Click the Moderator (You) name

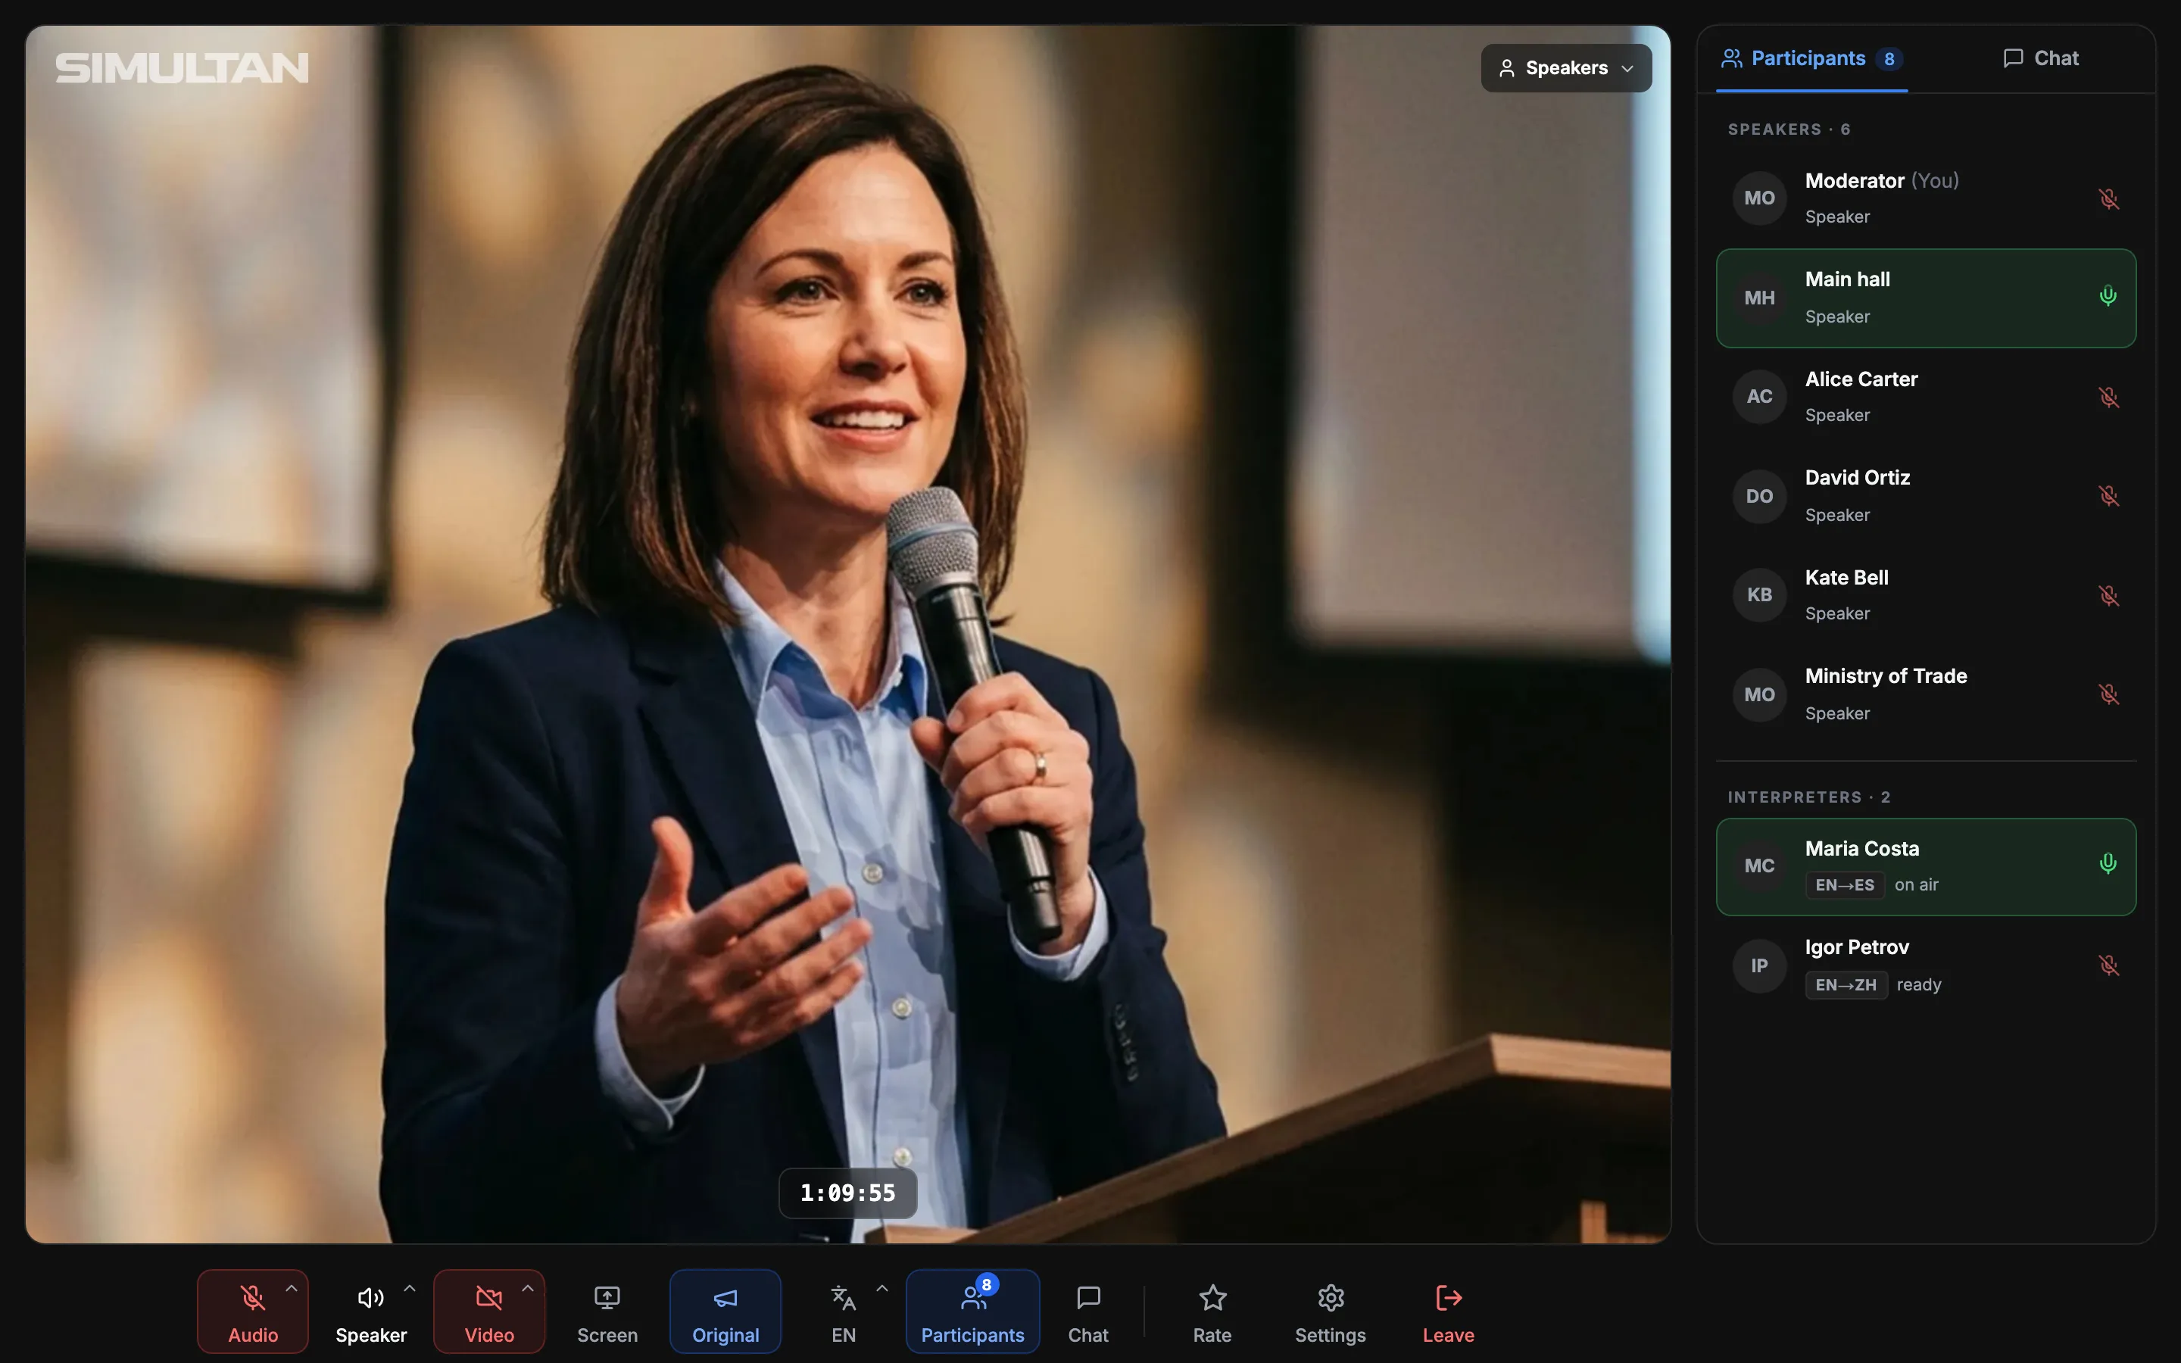click(1882, 181)
